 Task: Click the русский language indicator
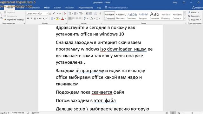click(x=35, y=113)
